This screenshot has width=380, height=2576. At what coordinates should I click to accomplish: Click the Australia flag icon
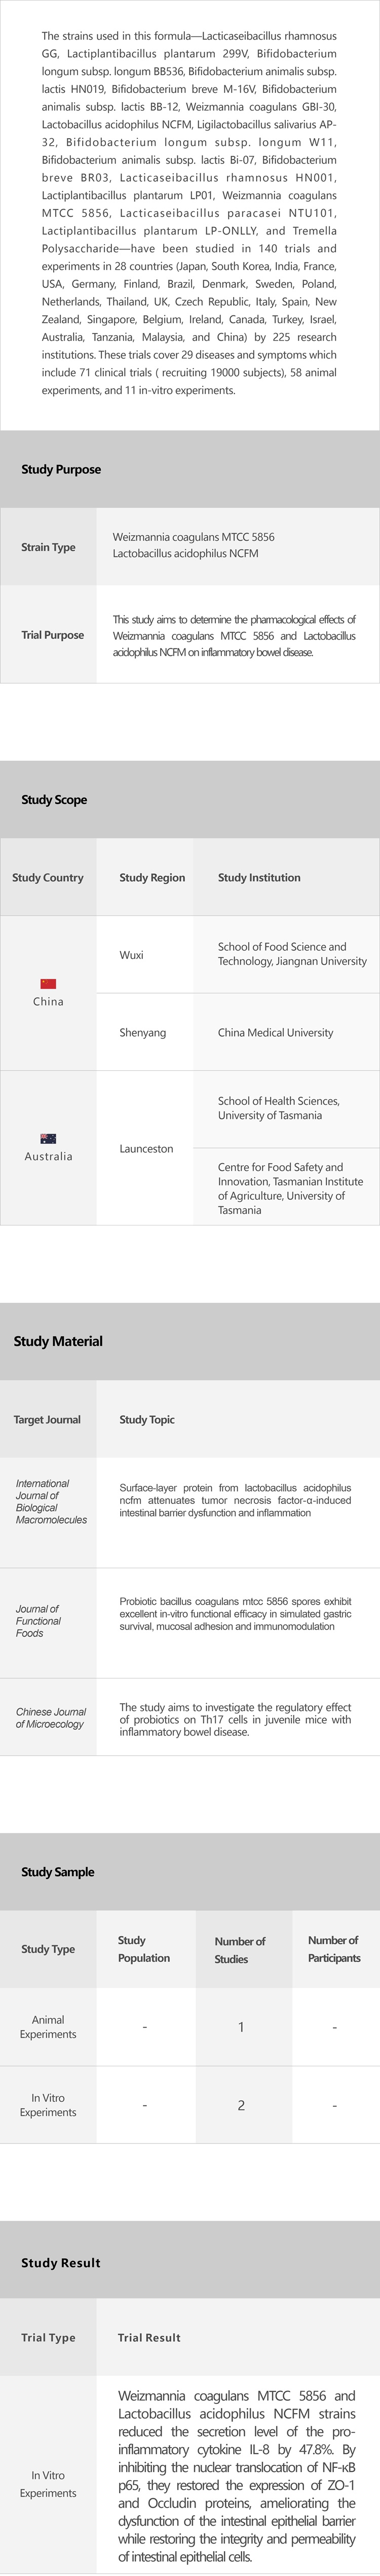click(48, 1138)
